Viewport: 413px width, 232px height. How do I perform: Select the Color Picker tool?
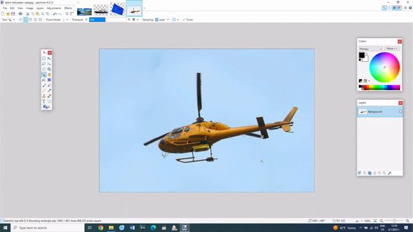point(49,91)
